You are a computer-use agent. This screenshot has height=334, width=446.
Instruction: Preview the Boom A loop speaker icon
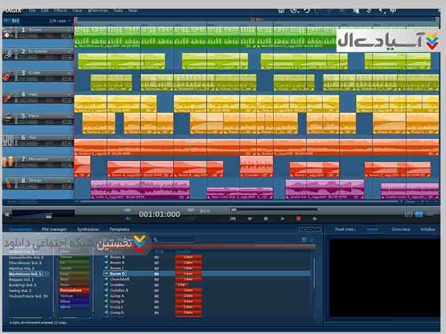pos(106,257)
